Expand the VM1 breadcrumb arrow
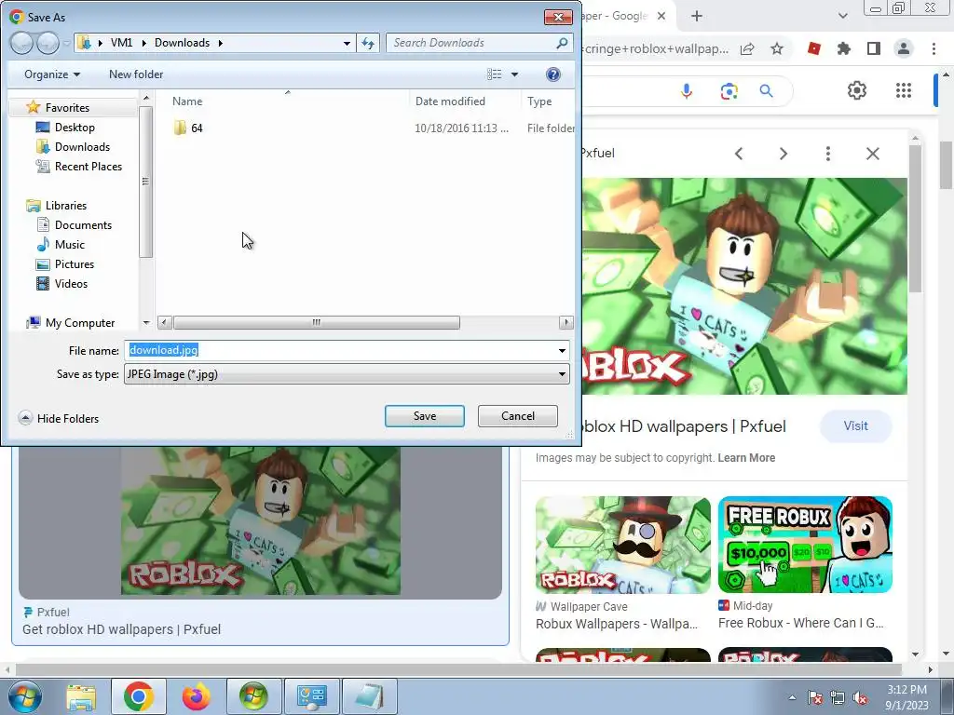 [143, 43]
